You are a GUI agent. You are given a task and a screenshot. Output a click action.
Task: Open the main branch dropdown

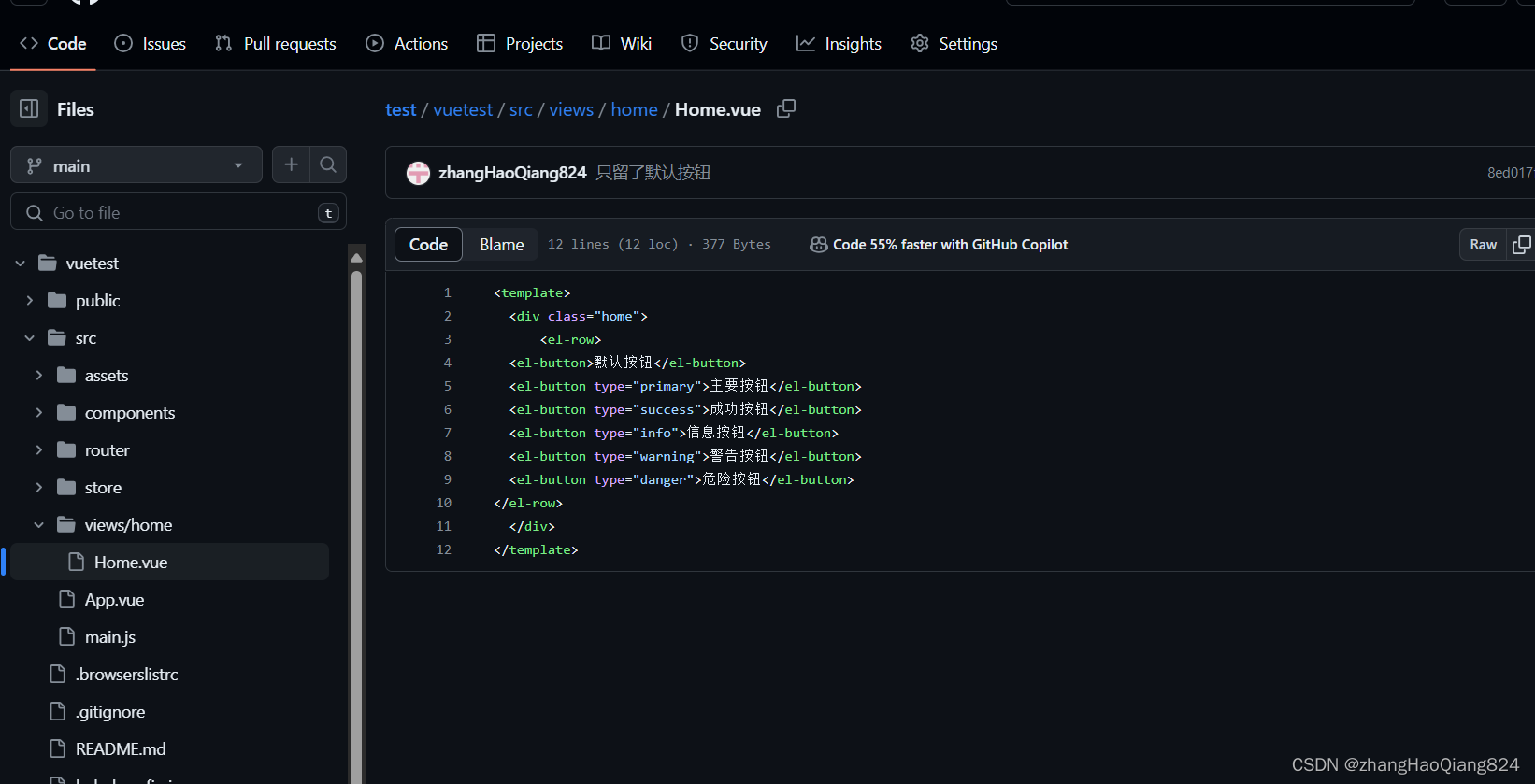click(136, 165)
